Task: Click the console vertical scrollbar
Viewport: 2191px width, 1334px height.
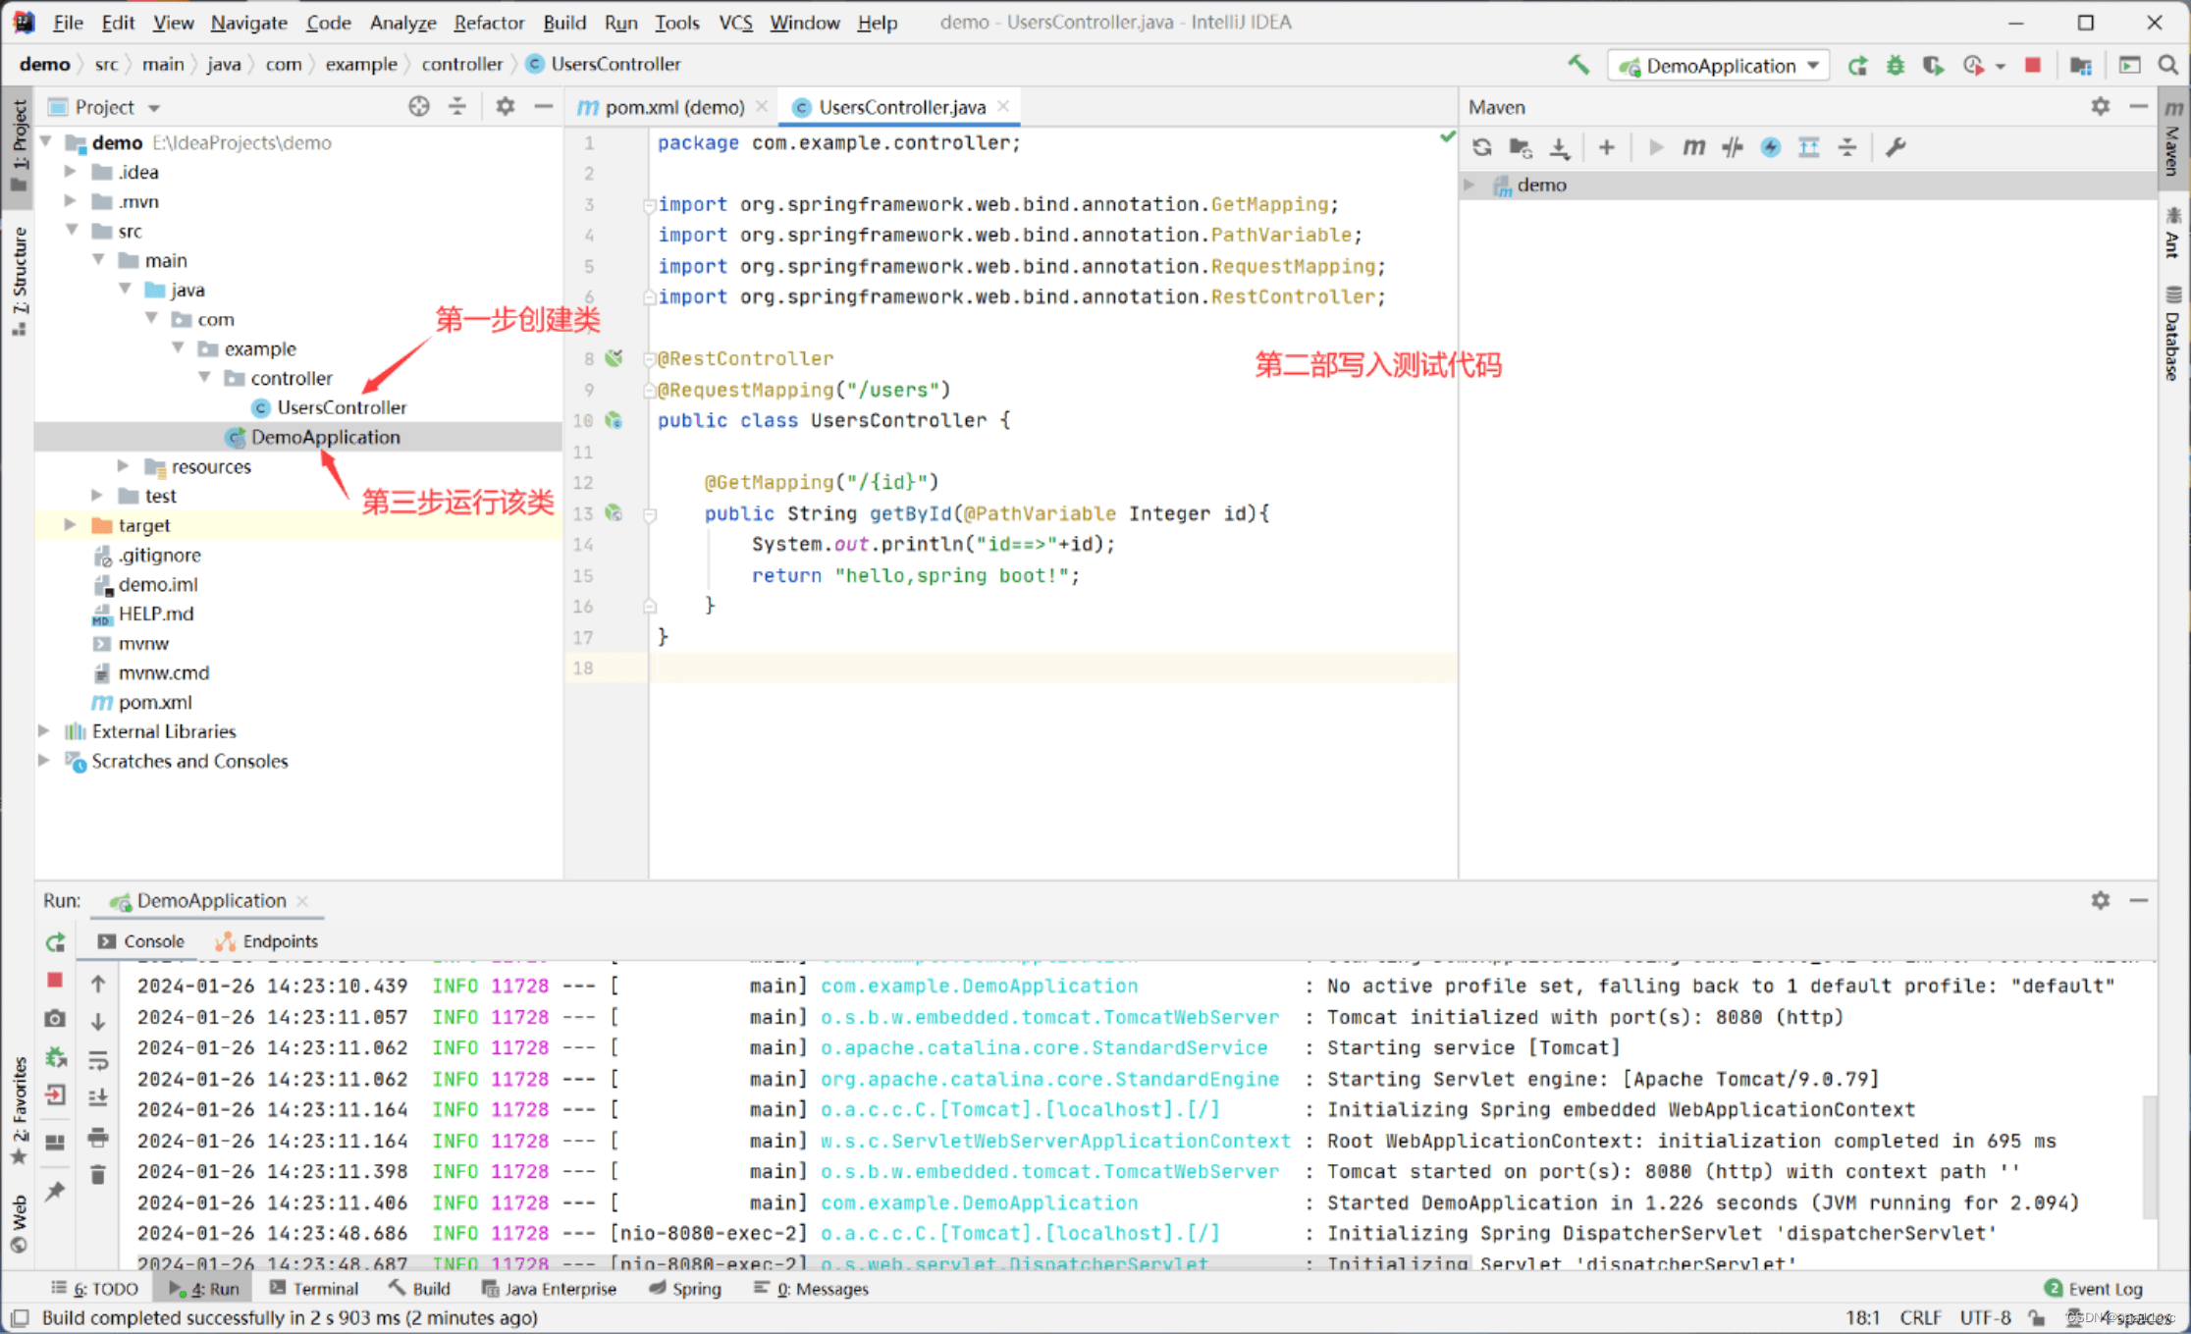Action: coord(2150,1156)
